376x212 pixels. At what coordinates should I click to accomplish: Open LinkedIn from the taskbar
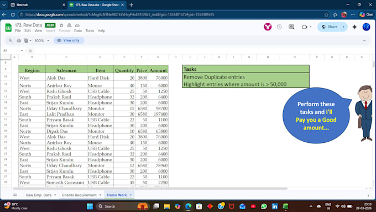pyautogui.click(x=275, y=206)
